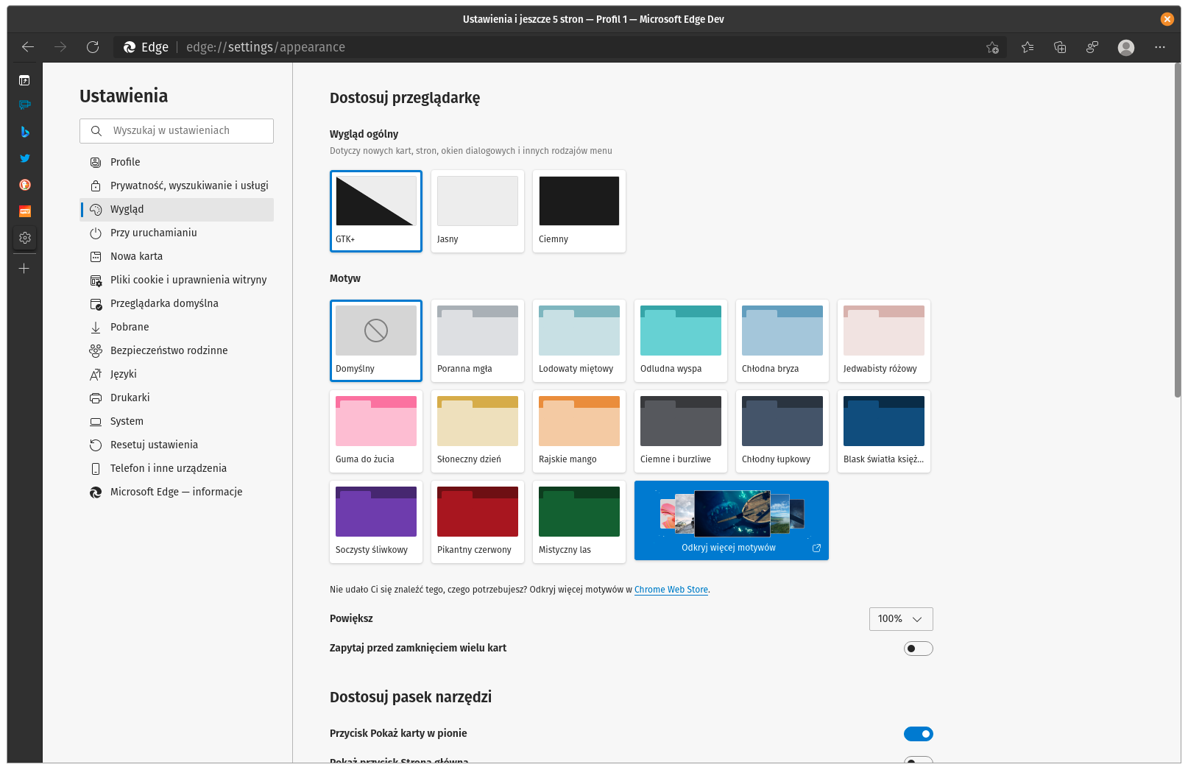The height and width of the screenshot is (770, 1188).
Task: Open the Collections icon in toolbar
Action: tap(1060, 47)
